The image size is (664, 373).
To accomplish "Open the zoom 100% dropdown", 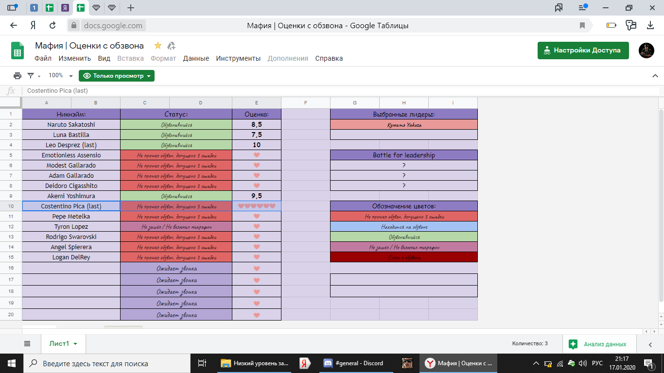I will (60, 76).
